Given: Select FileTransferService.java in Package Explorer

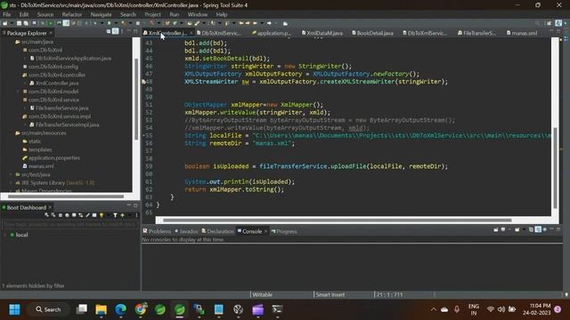Looking at the screenshot, I should (59, 108).
